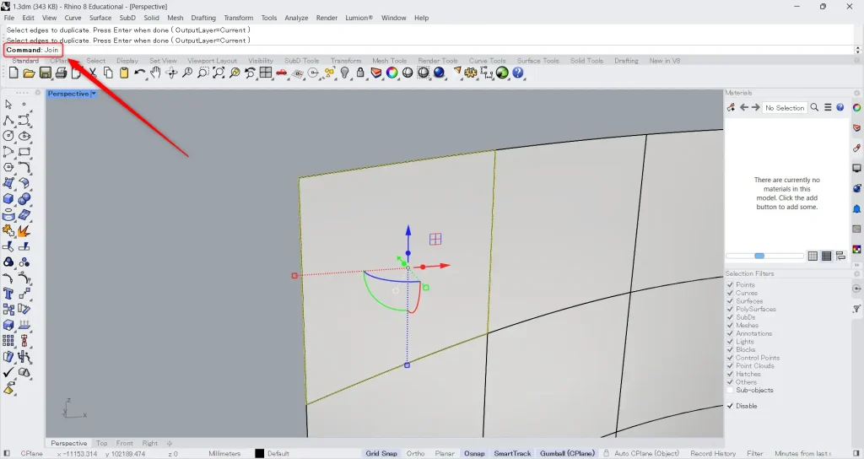Open the Surface menu
This screenshot has height=459, width=864.
pos(100,18)
